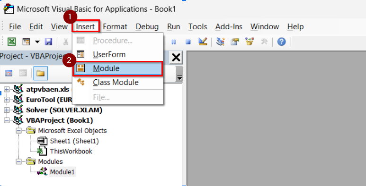Open the Tools menu
The height and width of the screenshot is (186, 366).
click(x=198, y=26)
